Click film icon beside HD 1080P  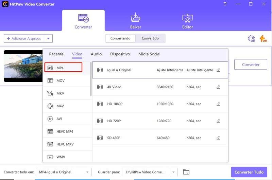[x=100, y=104]
